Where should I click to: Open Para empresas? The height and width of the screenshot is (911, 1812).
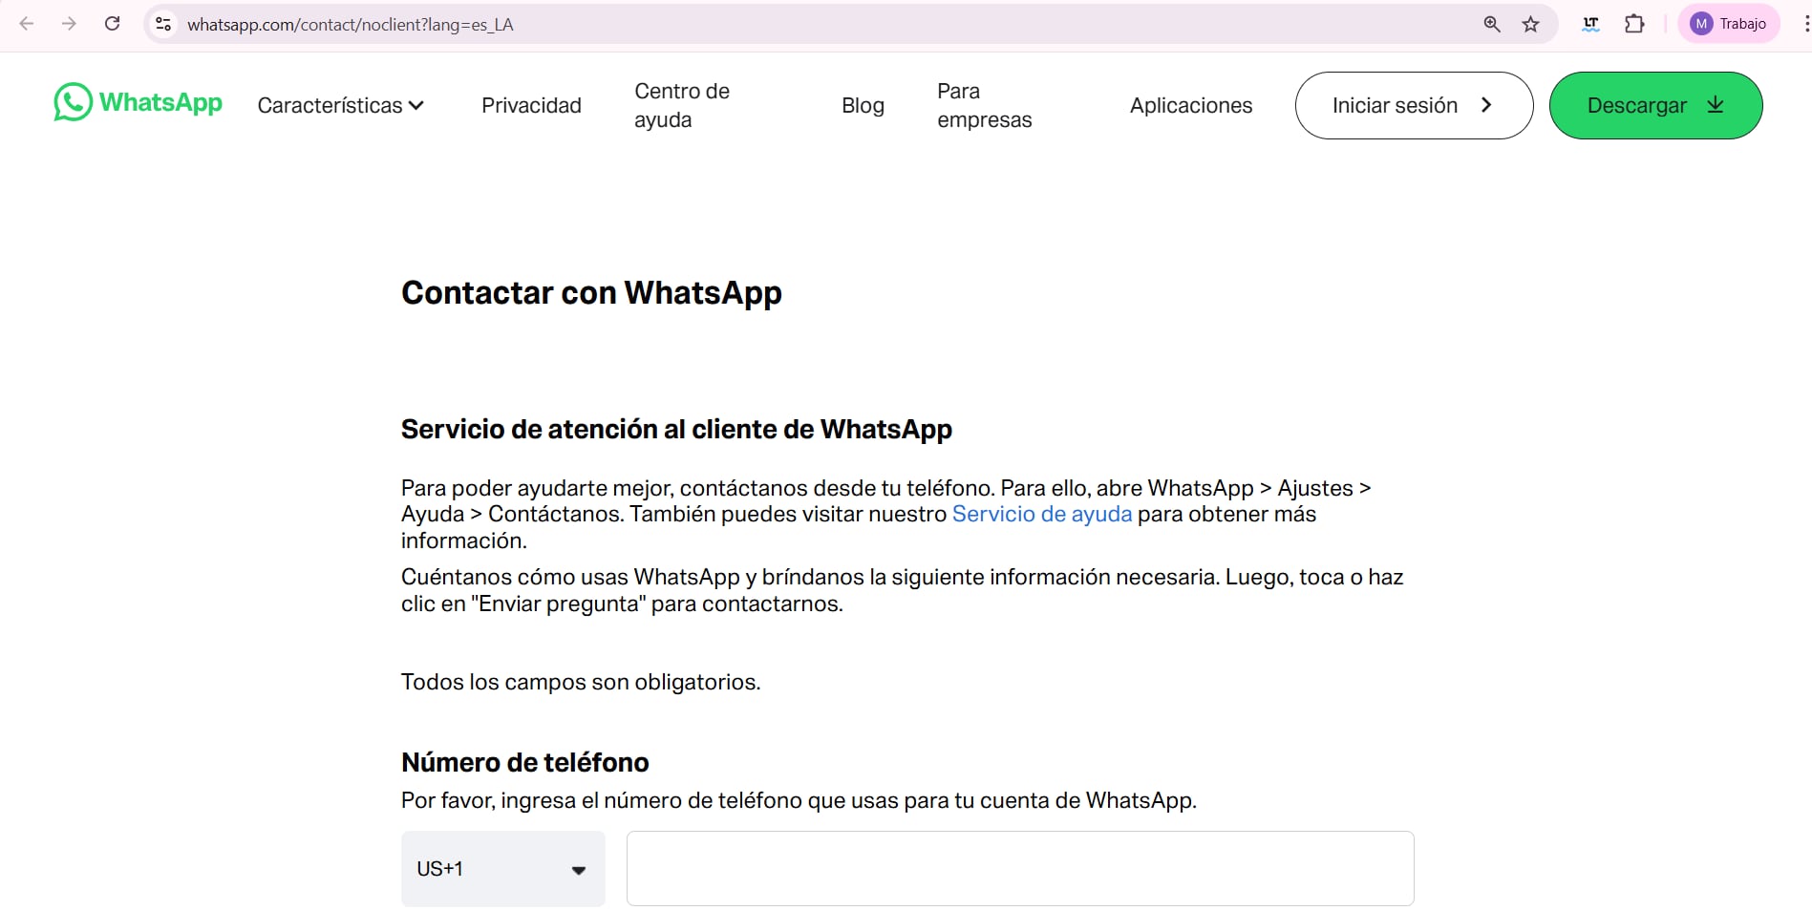(x=985, y=105)
